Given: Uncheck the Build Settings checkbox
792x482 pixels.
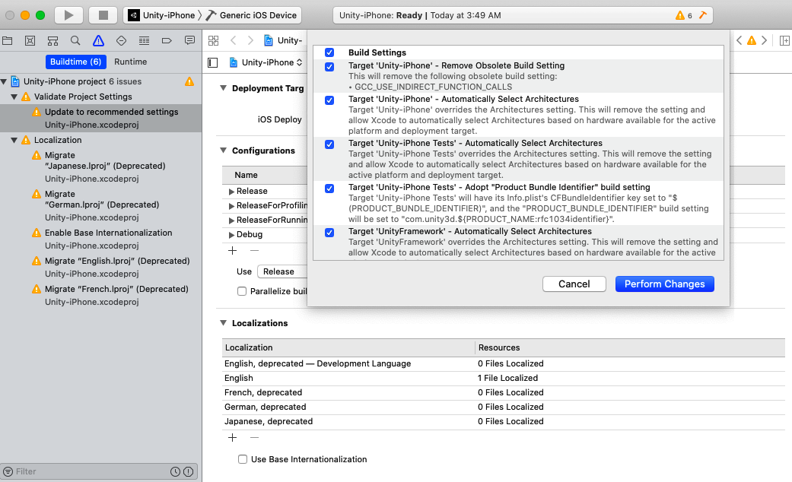Looking at the screenshot, I should coord(329,52).
